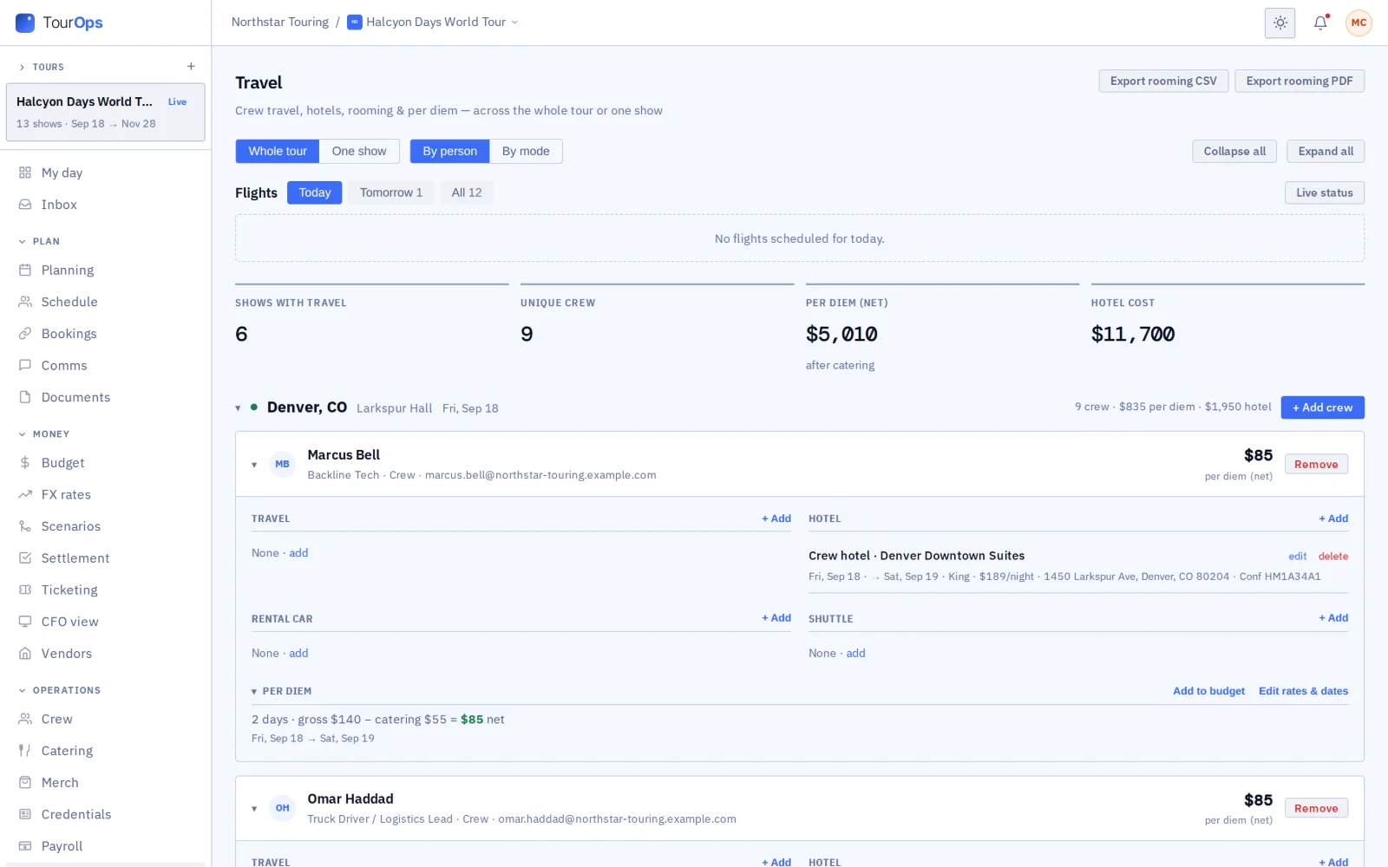Group travel By person
The image size is (1388, 867).
coord(449,151)
